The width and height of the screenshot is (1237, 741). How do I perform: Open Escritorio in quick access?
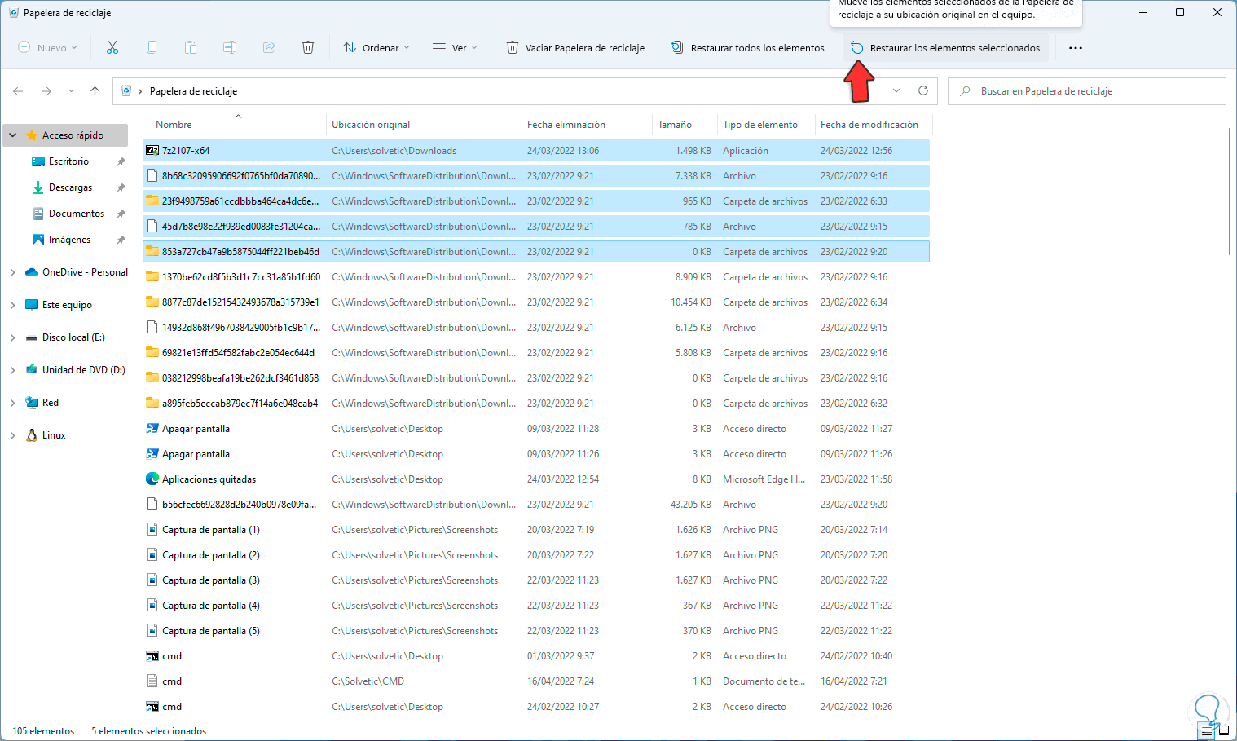[x=68, y=161]
